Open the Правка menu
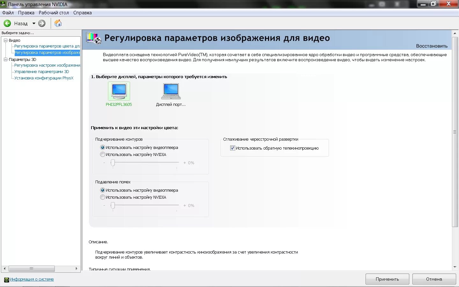The width and height of the screenshot is (459, 287). (26, 13)
